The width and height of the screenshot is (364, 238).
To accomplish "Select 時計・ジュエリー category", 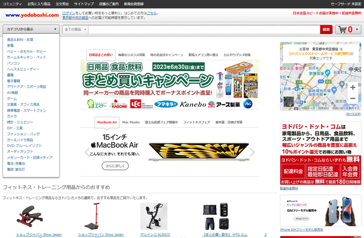I will click(20, 122).
